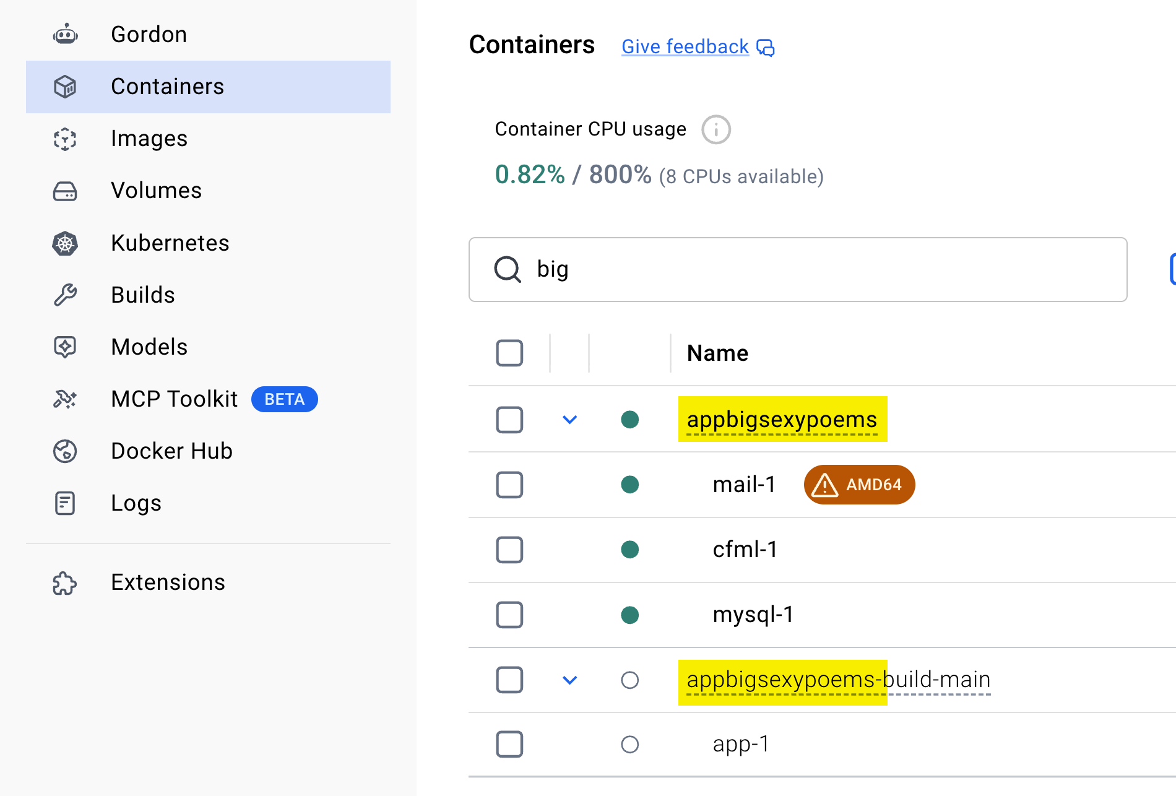Open the Containers section
Screen dimensions: 1176x796
point(208,87)
